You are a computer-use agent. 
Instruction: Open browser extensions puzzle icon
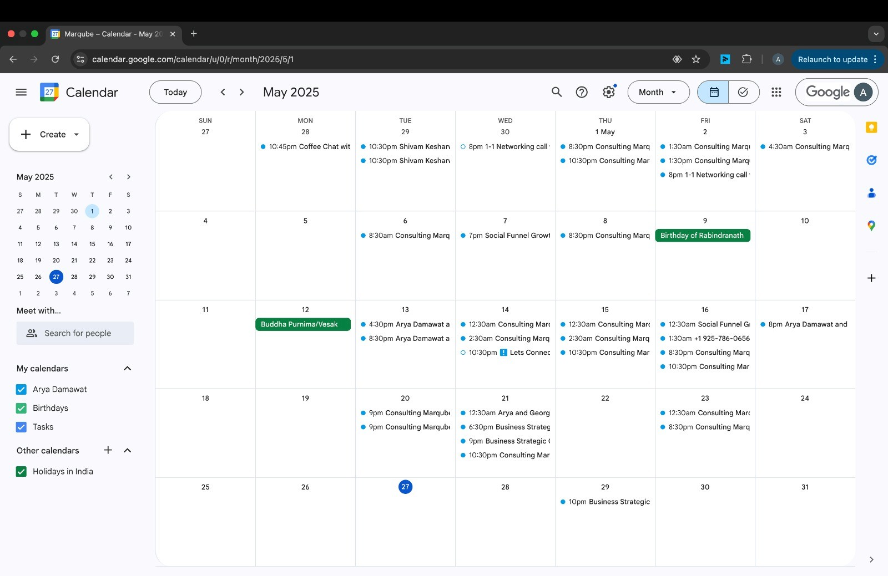click(x=746, y=59)
